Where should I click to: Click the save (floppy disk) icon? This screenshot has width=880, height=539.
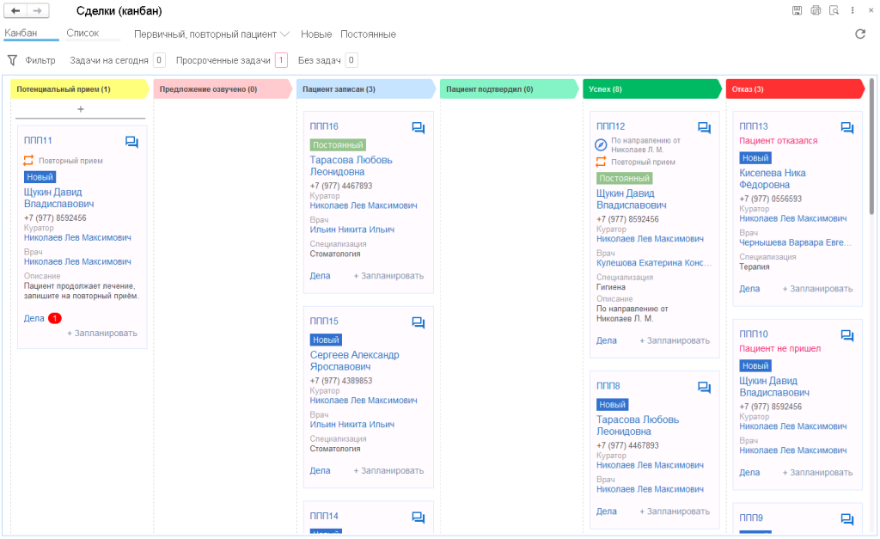797,10
